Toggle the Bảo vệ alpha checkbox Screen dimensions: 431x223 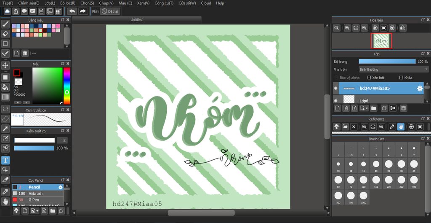coord(336,78)
